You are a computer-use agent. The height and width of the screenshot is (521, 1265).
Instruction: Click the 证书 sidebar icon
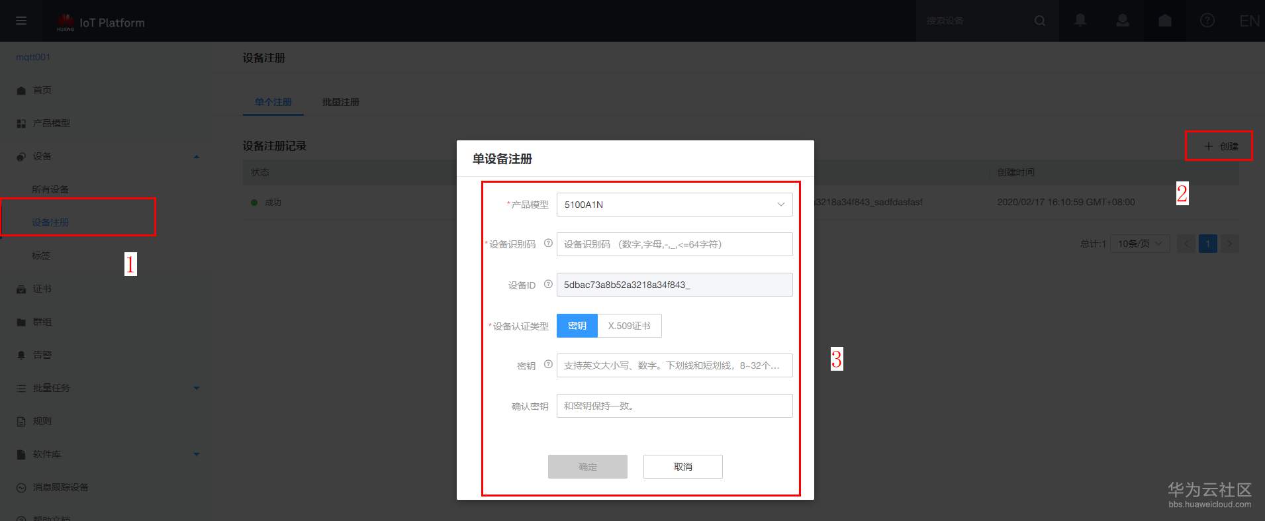click(21, 289)
